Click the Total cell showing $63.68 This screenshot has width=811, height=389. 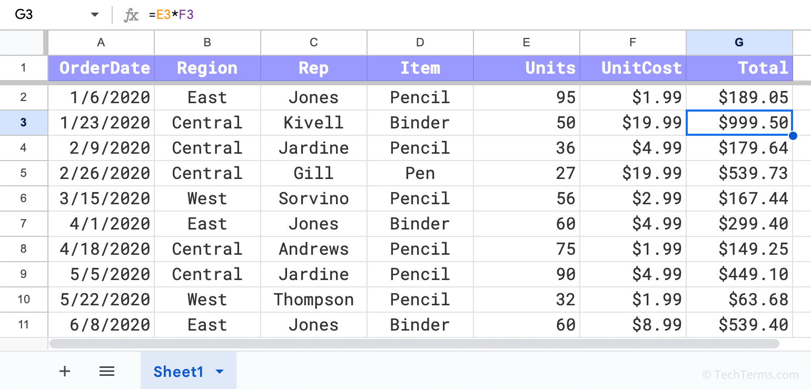[739, 300]
